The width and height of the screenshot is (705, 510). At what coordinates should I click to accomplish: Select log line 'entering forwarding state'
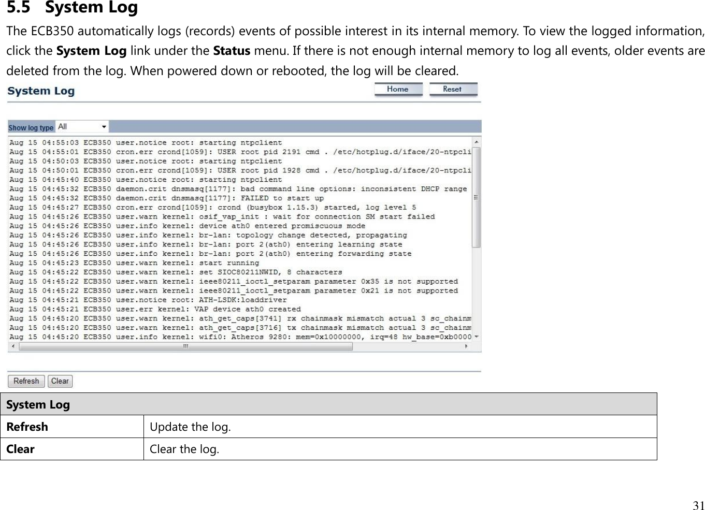pos(210,254)
